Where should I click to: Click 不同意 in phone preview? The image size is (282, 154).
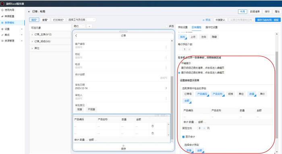click(91, 109)
